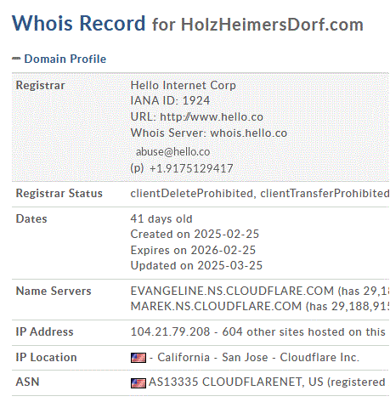Click the clientTransferProhibited status text
The height and width of the screenshot is (402, 390).
pyautogui.click(x=325, y=194)
